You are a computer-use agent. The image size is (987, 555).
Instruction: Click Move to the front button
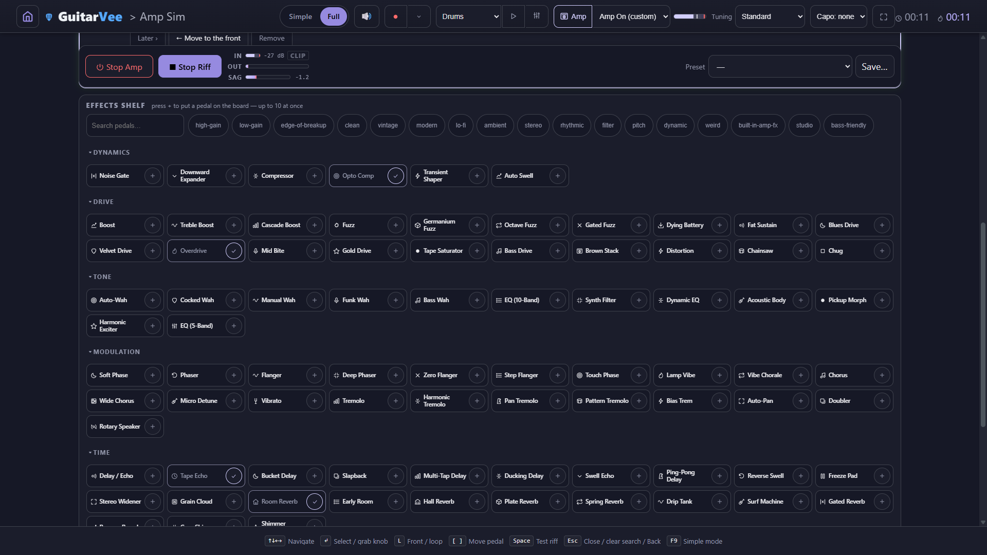pos(208,39)
